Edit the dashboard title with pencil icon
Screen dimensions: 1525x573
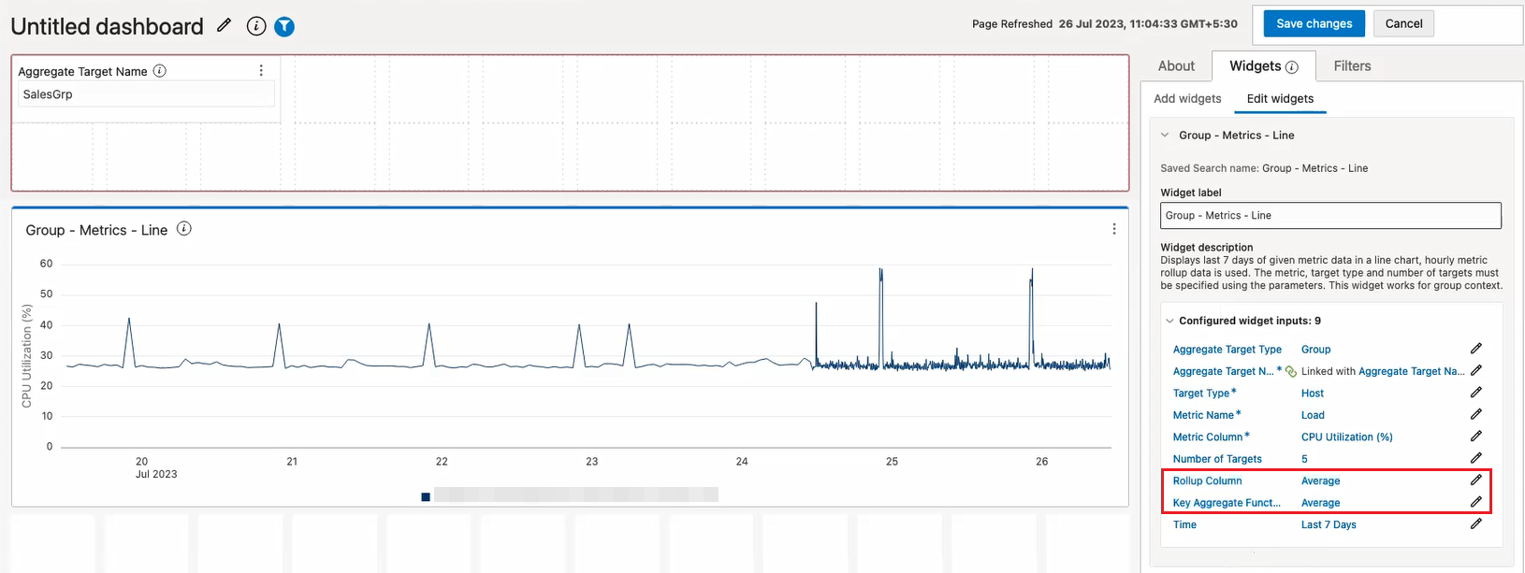(x=224, y=25)
